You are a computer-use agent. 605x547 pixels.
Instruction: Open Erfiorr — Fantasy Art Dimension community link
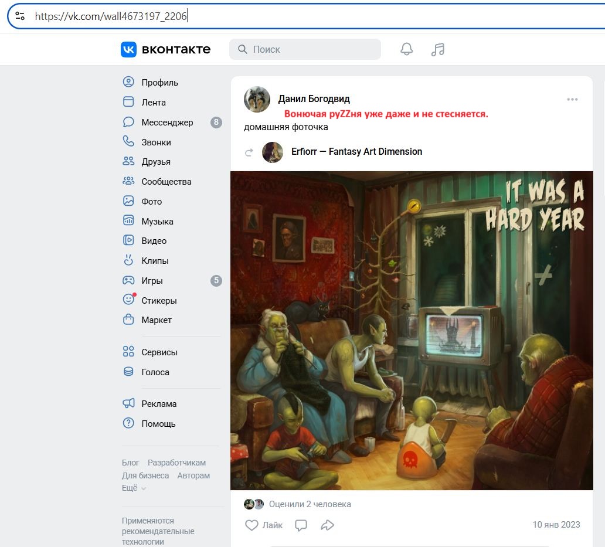pyautogui.click(x=356, y=151)
